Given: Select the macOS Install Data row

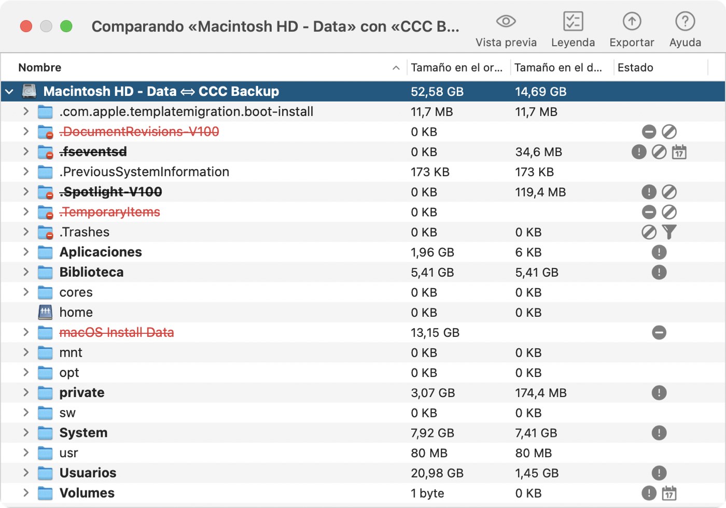Looking at the screenshot, I should point(363,332).
